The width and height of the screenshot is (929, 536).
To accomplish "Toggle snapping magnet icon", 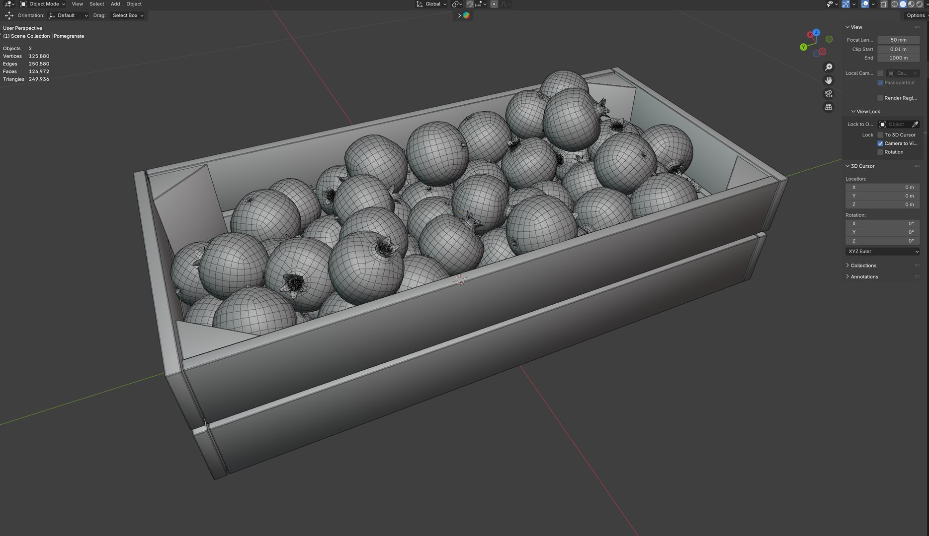I will 470,4.
